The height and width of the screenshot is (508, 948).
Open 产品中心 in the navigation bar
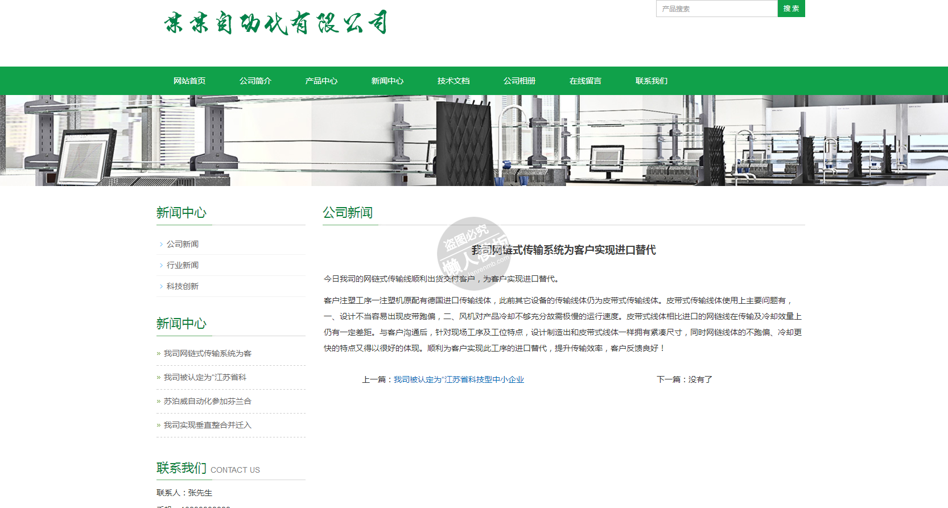322,81
